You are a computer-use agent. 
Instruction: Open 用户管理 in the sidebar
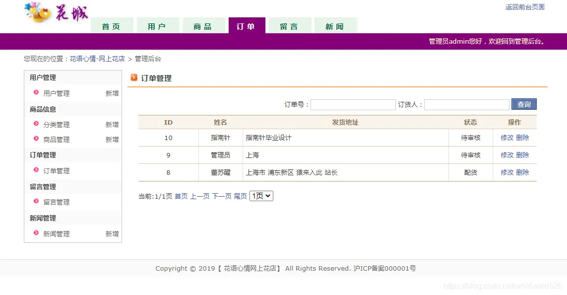point(57,93)
